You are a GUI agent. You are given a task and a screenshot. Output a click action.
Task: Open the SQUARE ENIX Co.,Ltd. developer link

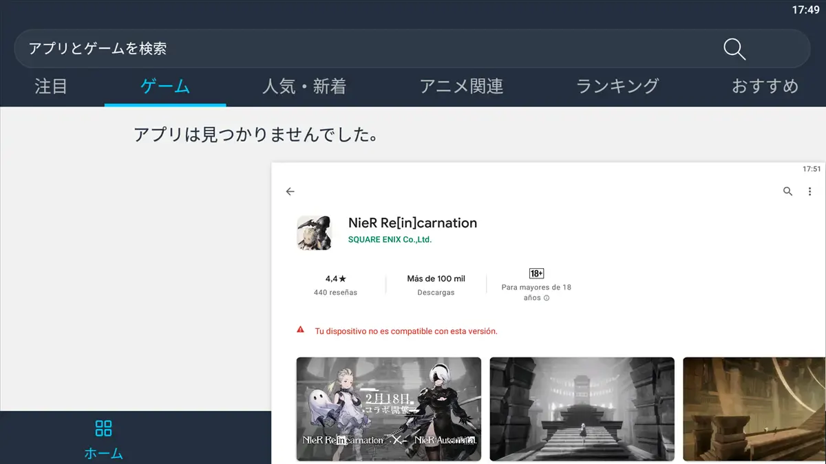pyautogui.click(x=390, y=240)
